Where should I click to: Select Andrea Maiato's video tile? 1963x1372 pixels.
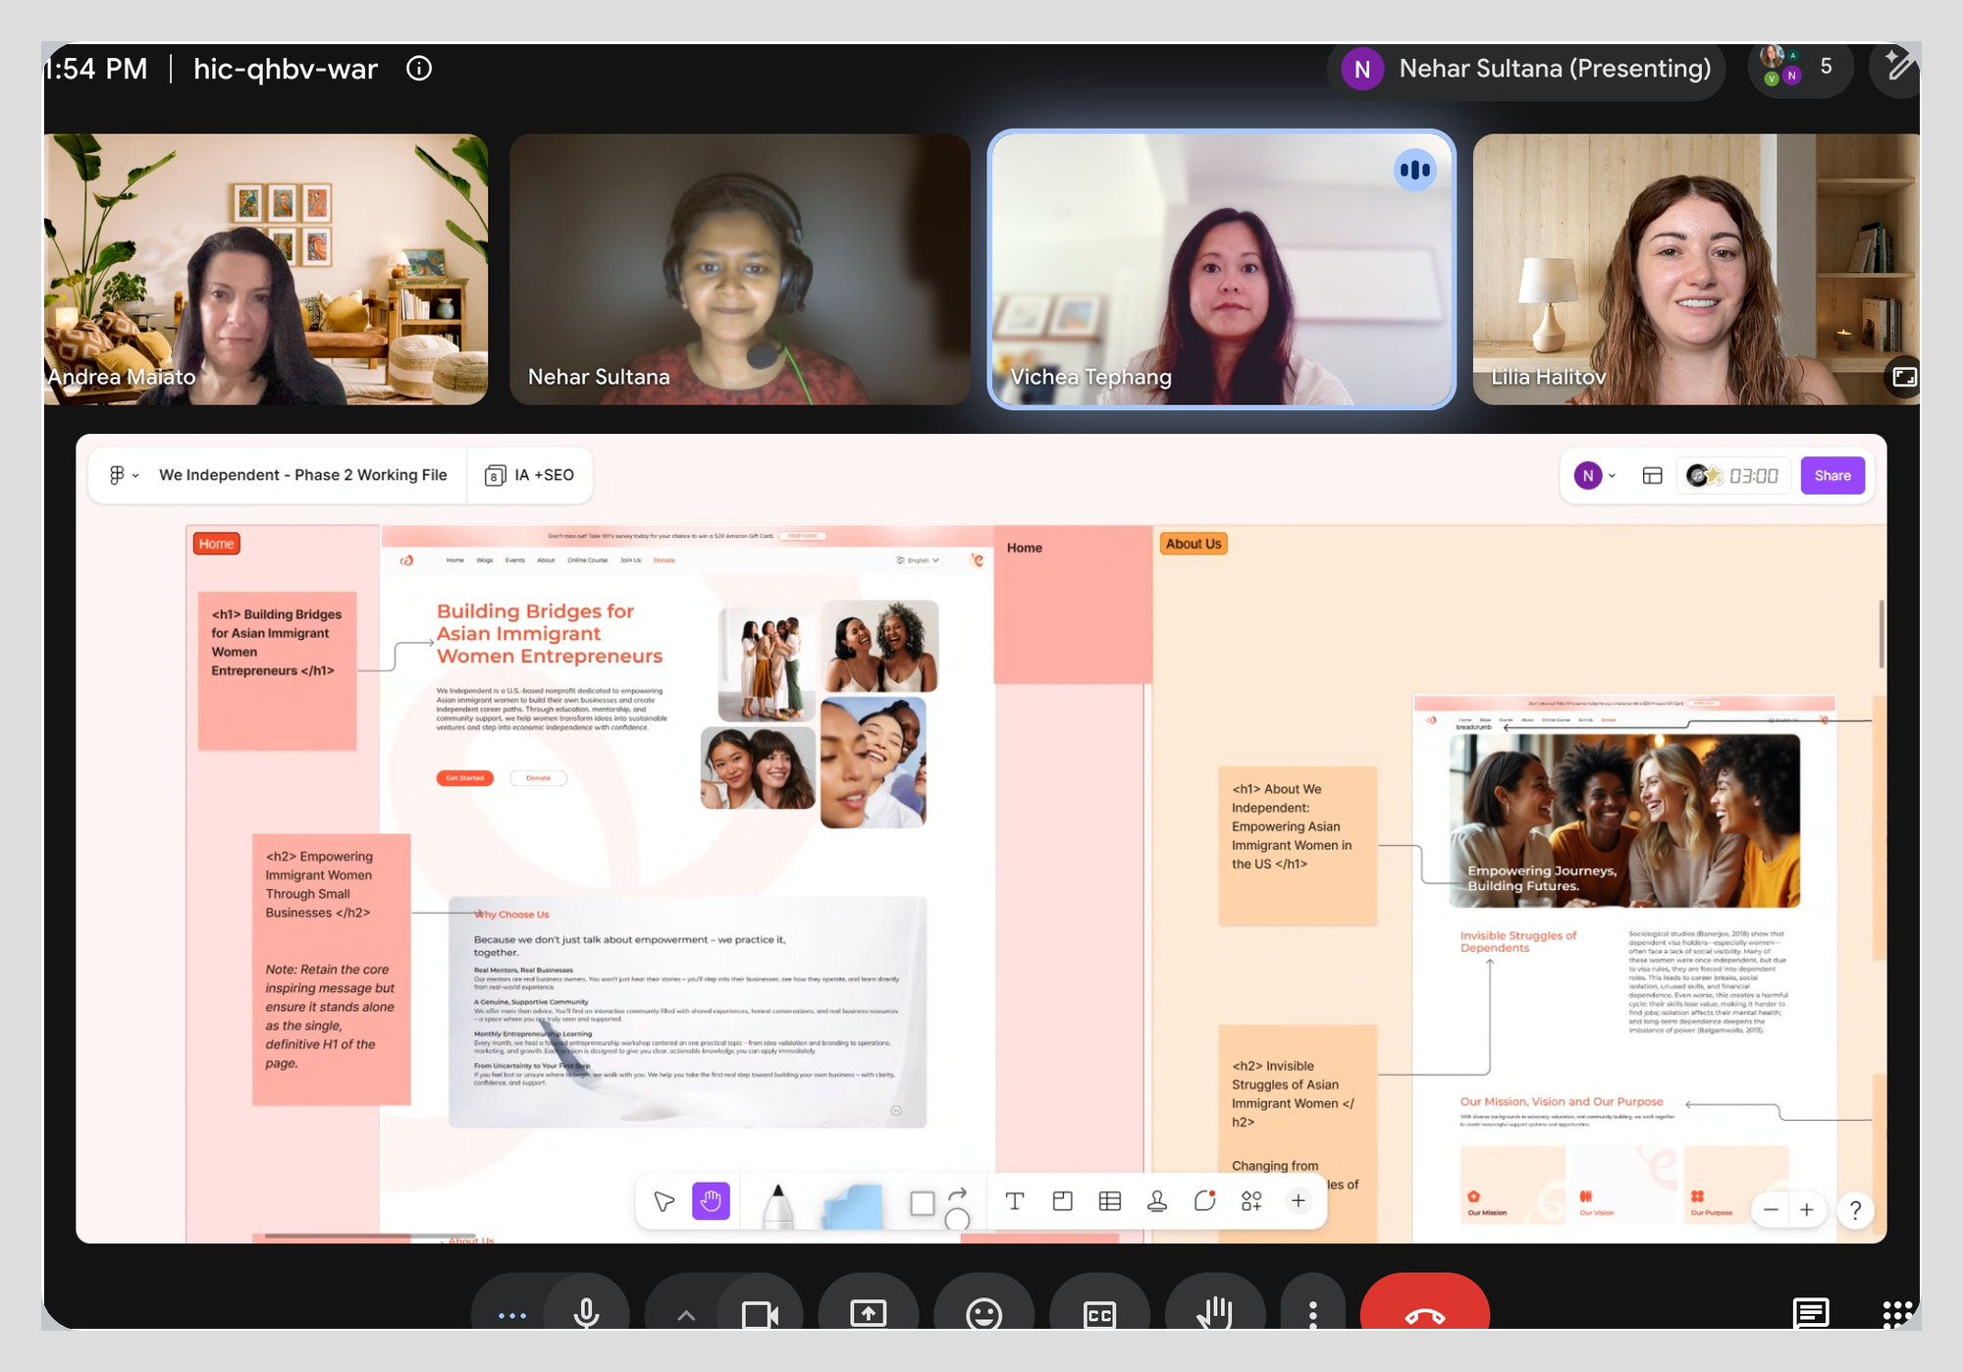tap(266, 269)
